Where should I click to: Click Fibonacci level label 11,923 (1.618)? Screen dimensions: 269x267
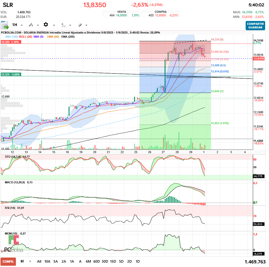click(x=220, y=123)
